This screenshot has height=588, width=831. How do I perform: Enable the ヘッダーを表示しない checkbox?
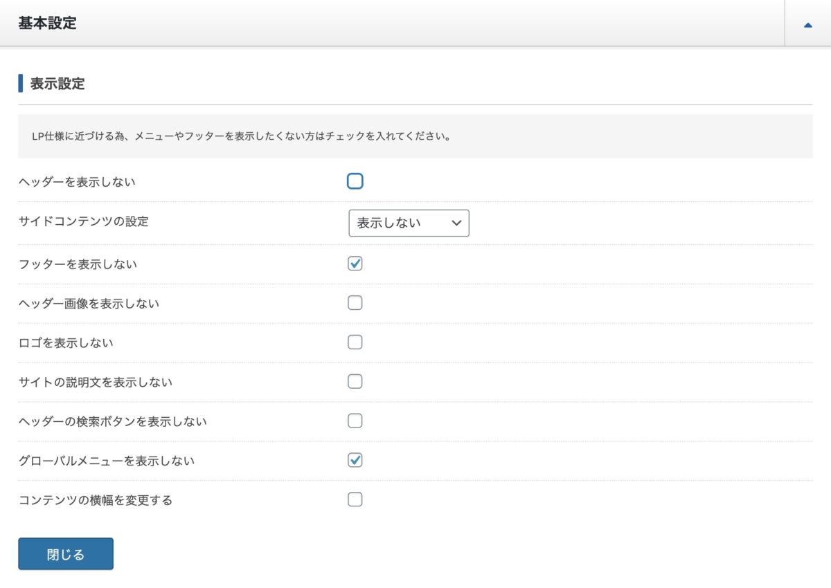355,181
